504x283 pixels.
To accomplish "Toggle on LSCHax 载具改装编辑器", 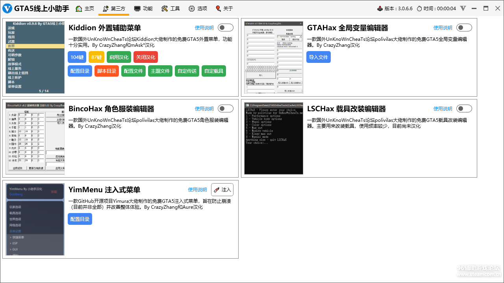I will coord(464,108).
